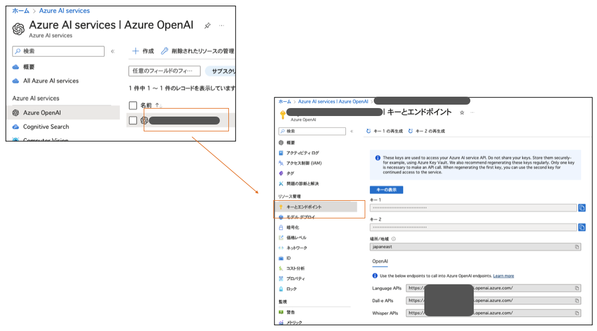The width and height of the screenshot is (597, 331).
Task: Open more options beside the pin icon
Action: click(x=222, y=26)
